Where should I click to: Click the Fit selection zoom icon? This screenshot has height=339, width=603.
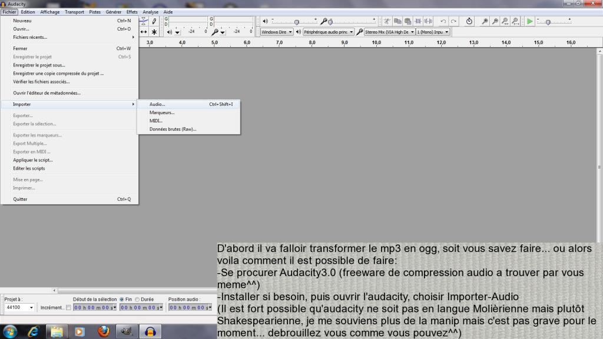point(505,21)
